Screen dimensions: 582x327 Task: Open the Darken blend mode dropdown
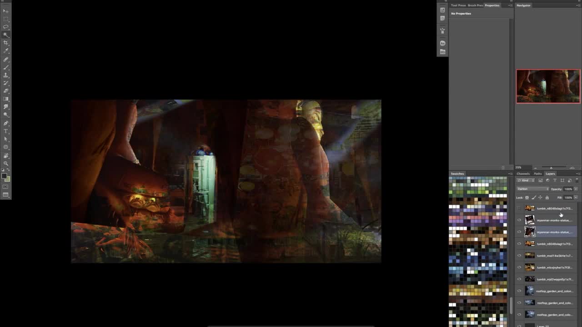pos(533,189)
